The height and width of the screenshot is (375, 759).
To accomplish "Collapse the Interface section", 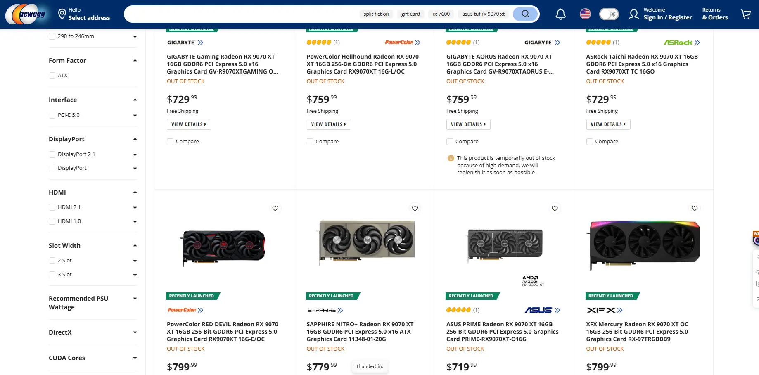I will tap(135, 100).
